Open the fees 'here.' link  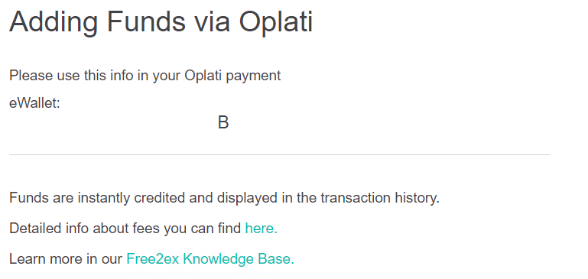coord(261,228)
